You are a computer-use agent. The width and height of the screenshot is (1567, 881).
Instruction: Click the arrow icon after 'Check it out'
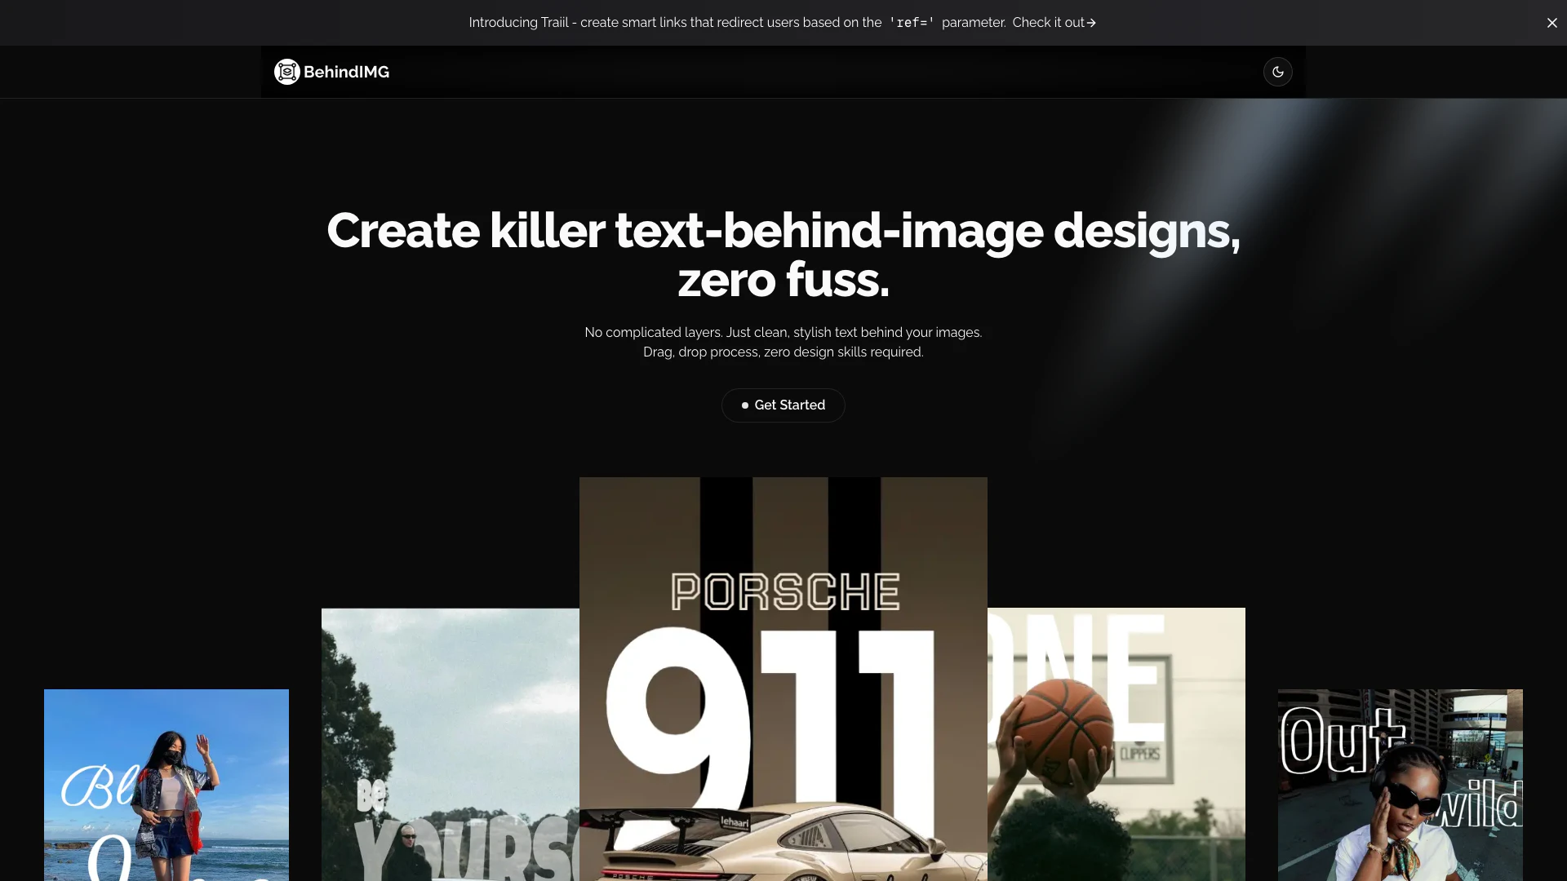(x=1091, y=23)
